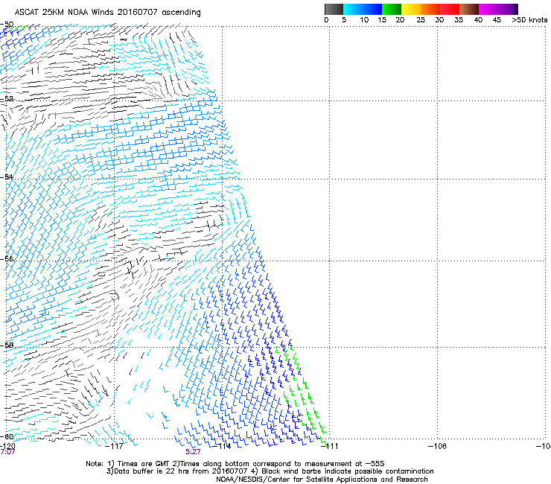Click the cyan-blue 5-15 knots color segment

[x=363, y=9]
